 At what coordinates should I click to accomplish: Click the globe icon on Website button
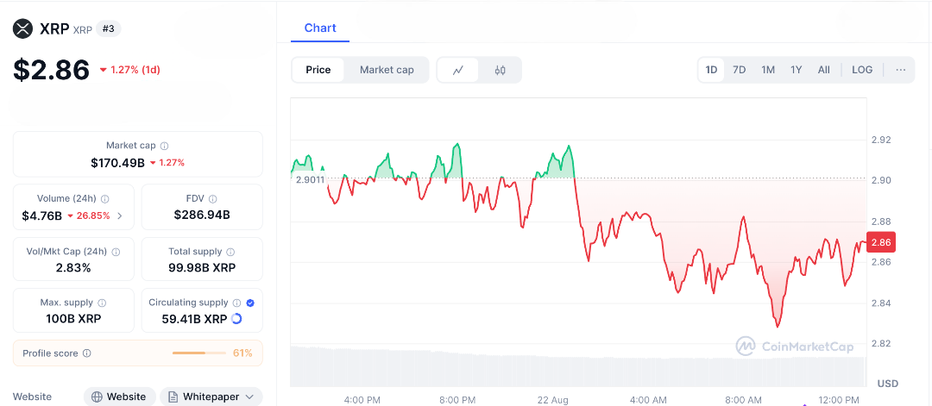pyautogui.click(x=97, y=397)
